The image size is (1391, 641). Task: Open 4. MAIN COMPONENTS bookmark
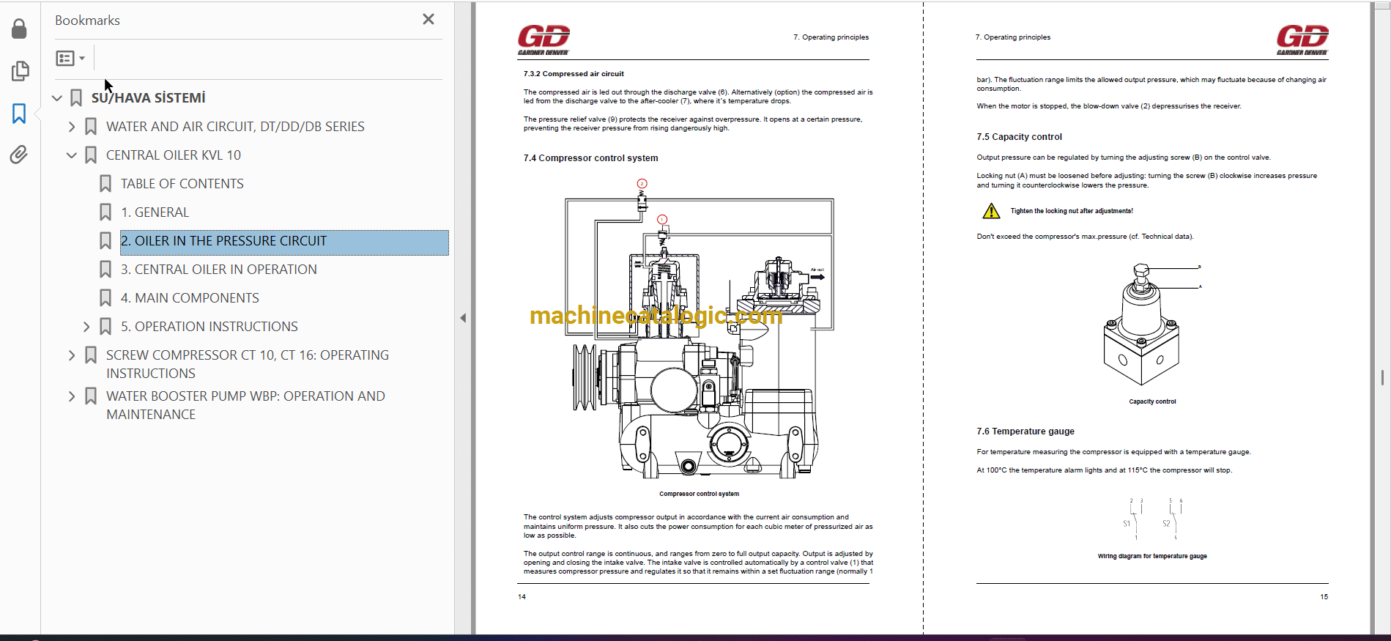(190, 298)
